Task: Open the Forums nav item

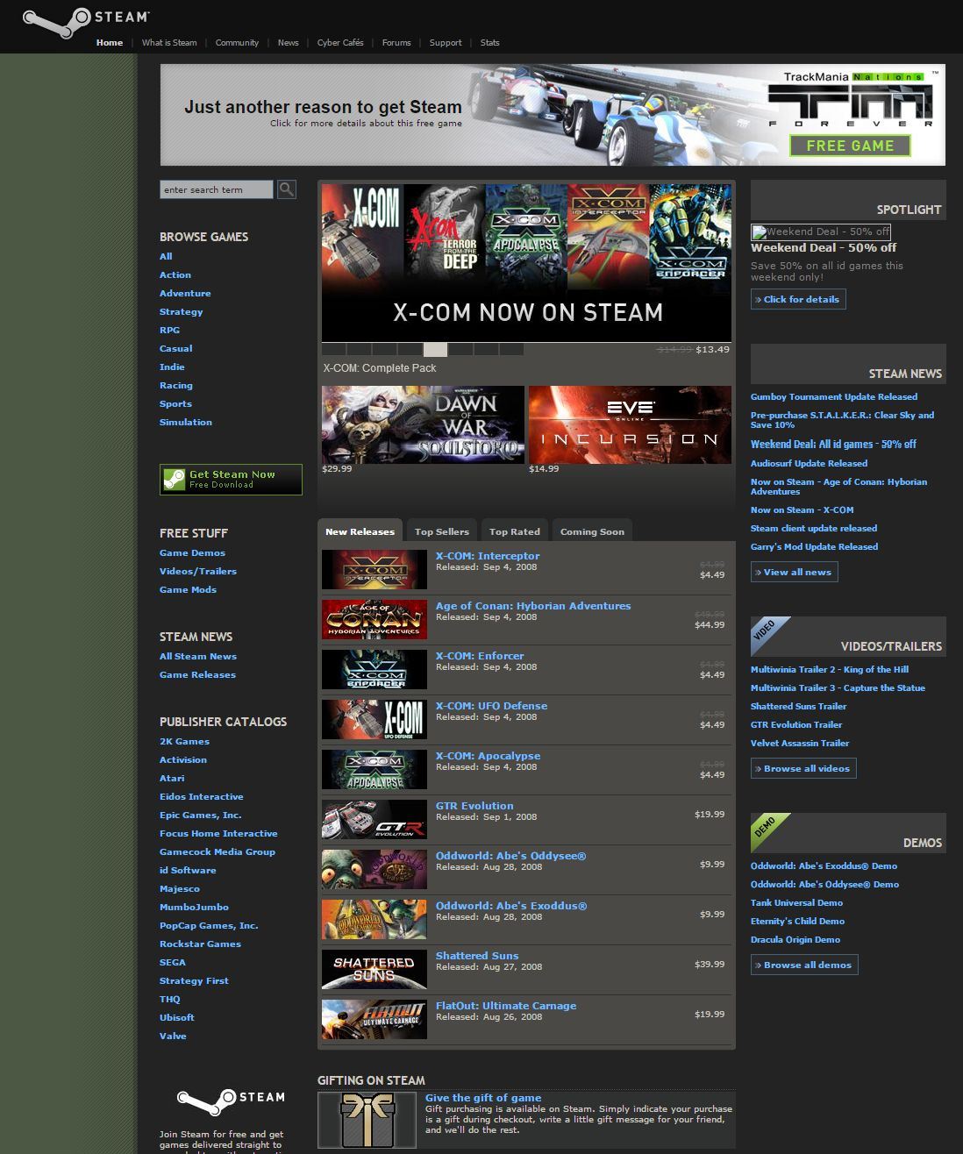Action: 396,42
